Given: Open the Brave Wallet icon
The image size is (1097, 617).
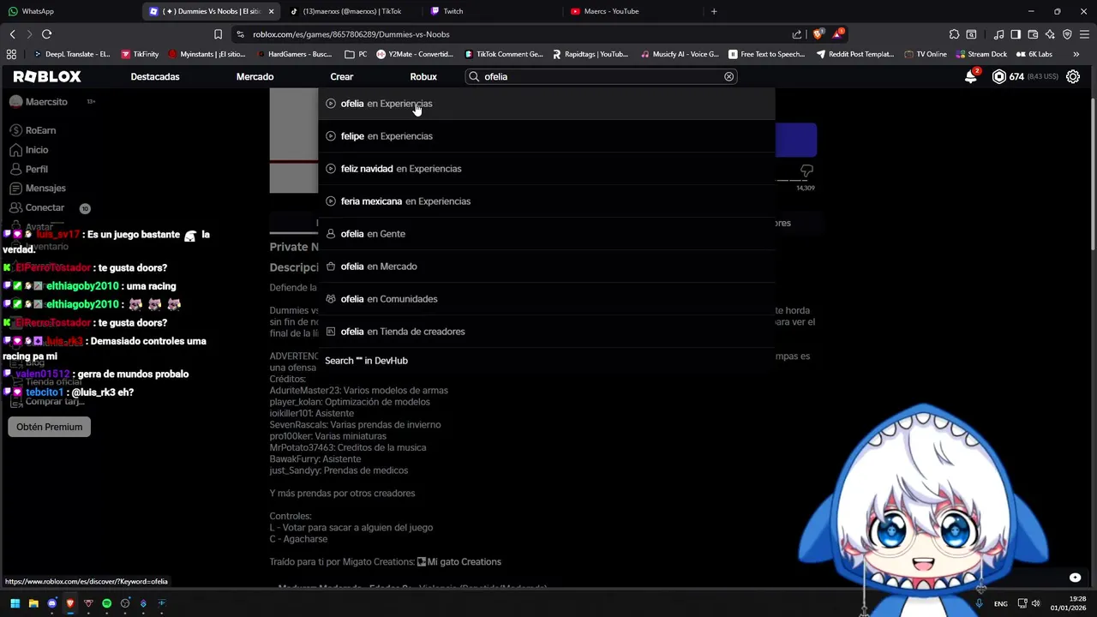Looking at the screenshot, I should [x=1033, y=34].
